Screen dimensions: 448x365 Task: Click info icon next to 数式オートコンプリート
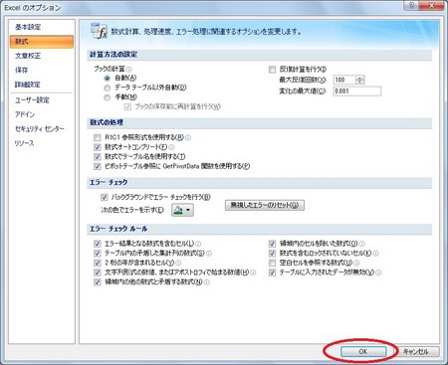(171, 147)
